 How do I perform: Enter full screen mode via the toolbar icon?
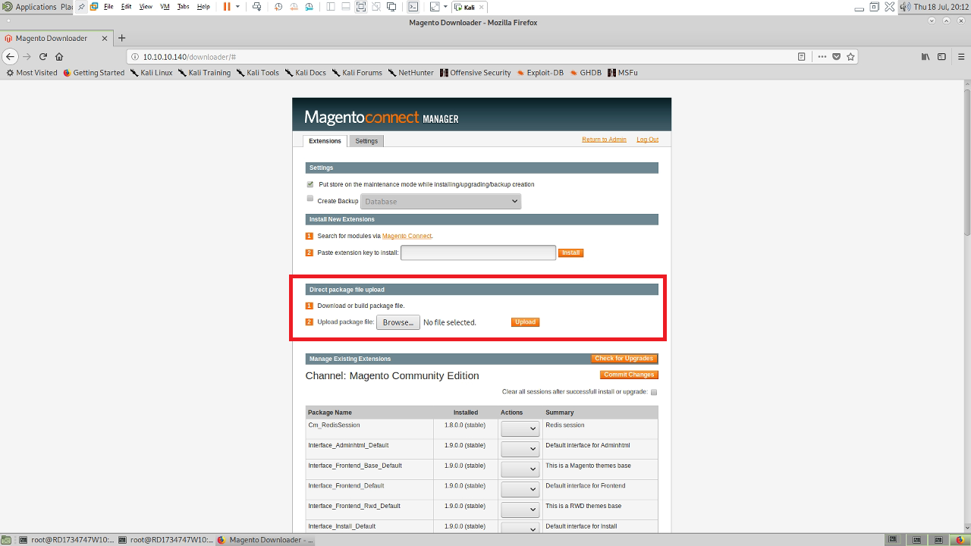tap(361, 6)
